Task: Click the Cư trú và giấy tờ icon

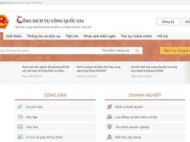Action: click(20, 137)
